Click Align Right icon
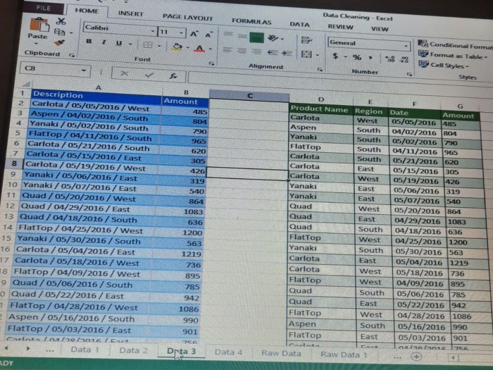 pos(256,52)
